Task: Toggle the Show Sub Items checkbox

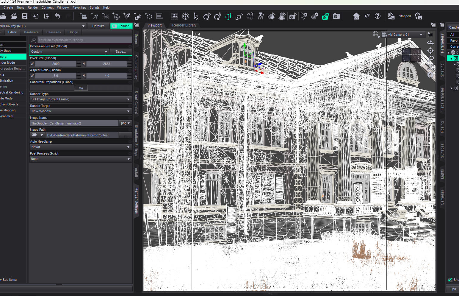Action: (8, 280)
